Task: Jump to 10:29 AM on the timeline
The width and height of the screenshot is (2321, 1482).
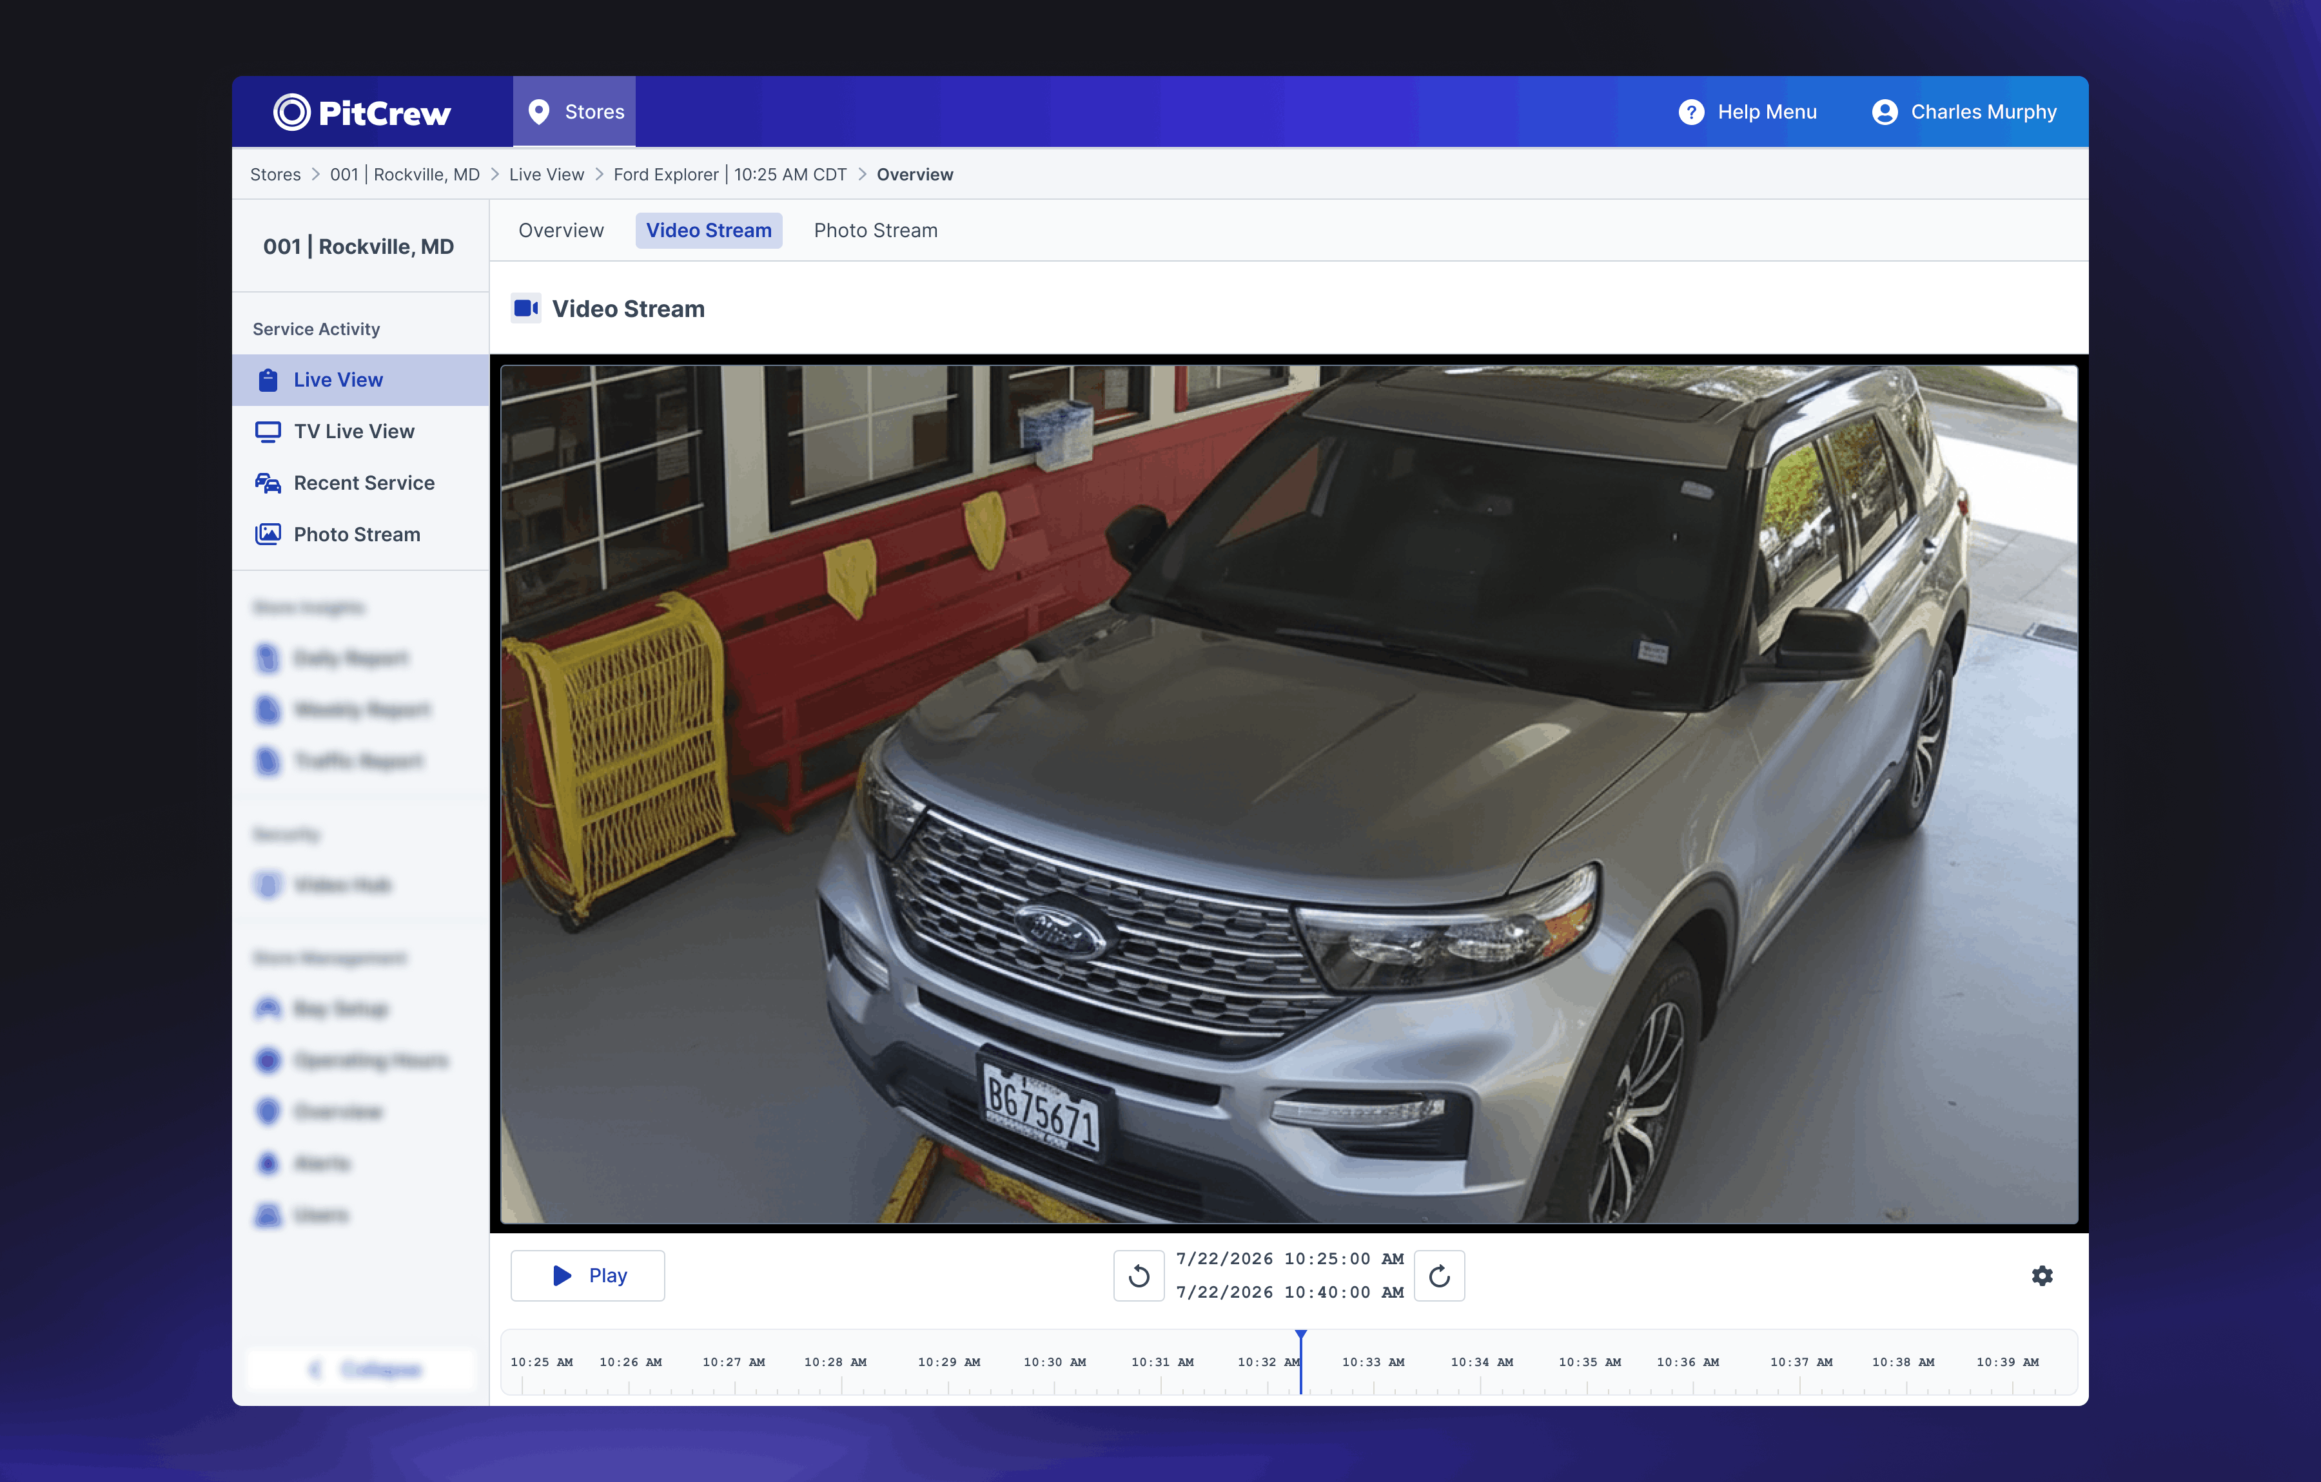Action: pos(948,1363)
